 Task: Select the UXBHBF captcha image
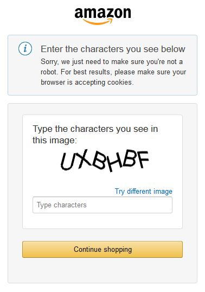(x=105, y=160)
